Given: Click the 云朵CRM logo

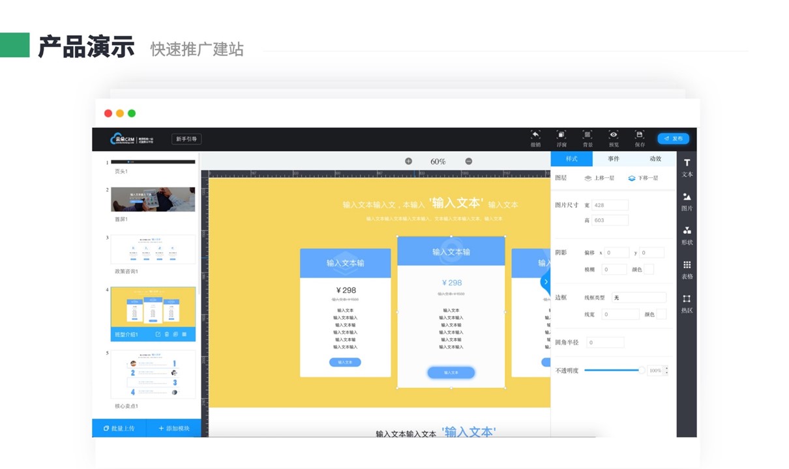Looking at the screenshot, I should pos(132,139).
